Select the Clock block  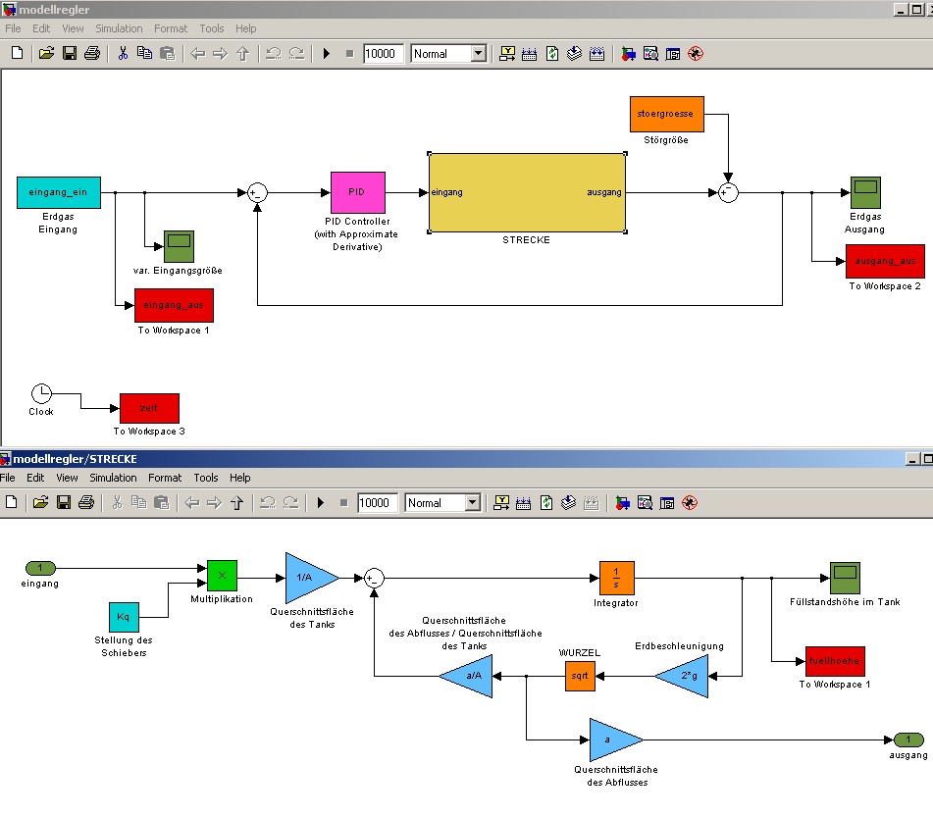point(41,393)
